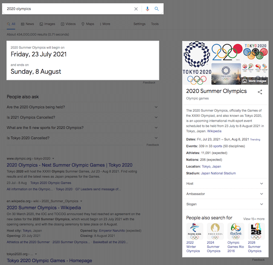
Task: Open the Rio 2016 logo thumbnail
Action: click(236, 231)
